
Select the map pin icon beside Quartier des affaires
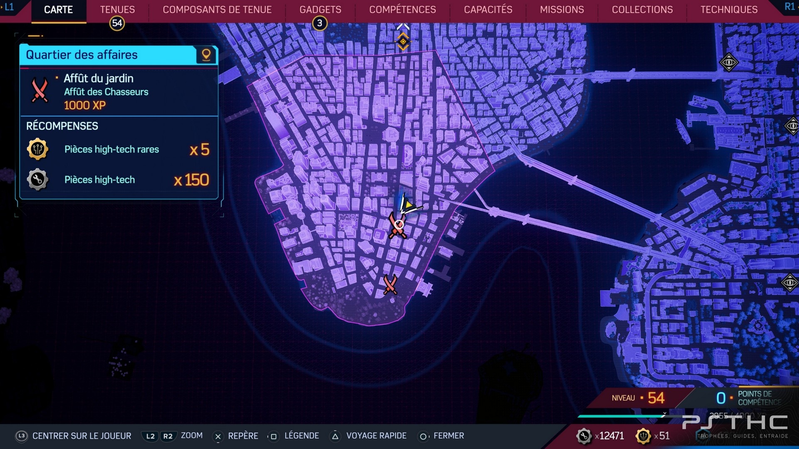pyautogui.click(x=206, y=55)
